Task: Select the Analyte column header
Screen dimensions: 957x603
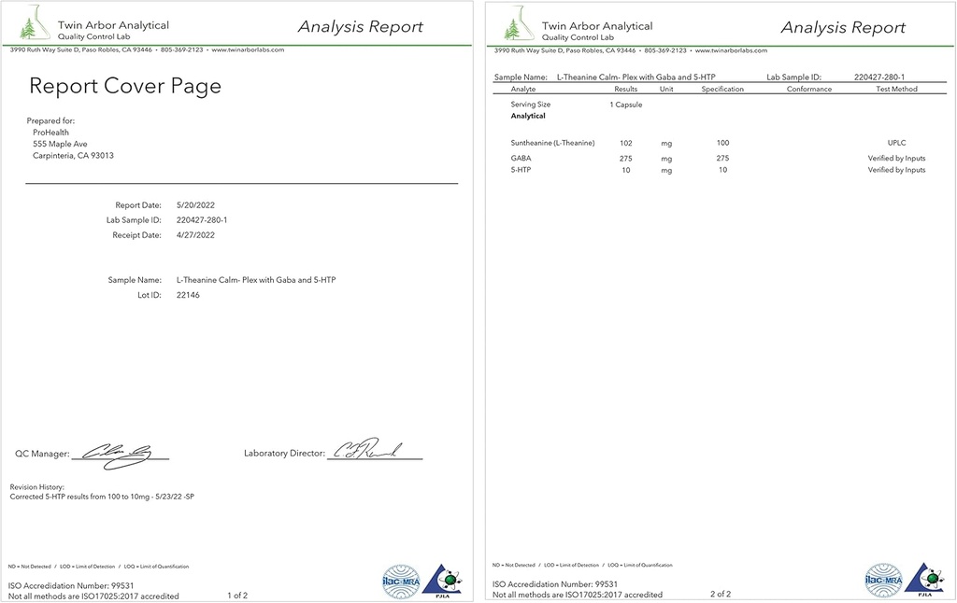Action: (x=523, y=90)
